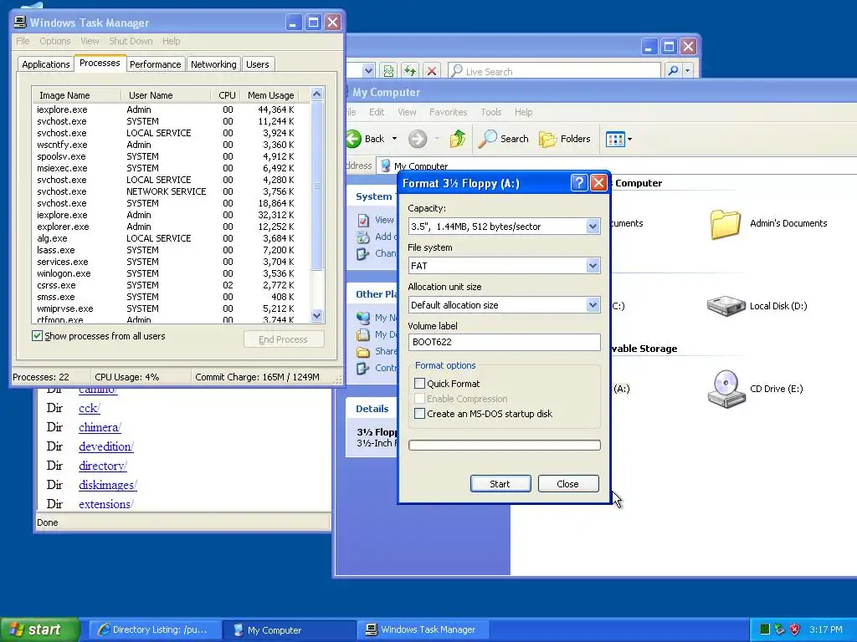Expand the Views button dropdown arrow
Viewport: 857px width, 642px height.
pos(629,140)
